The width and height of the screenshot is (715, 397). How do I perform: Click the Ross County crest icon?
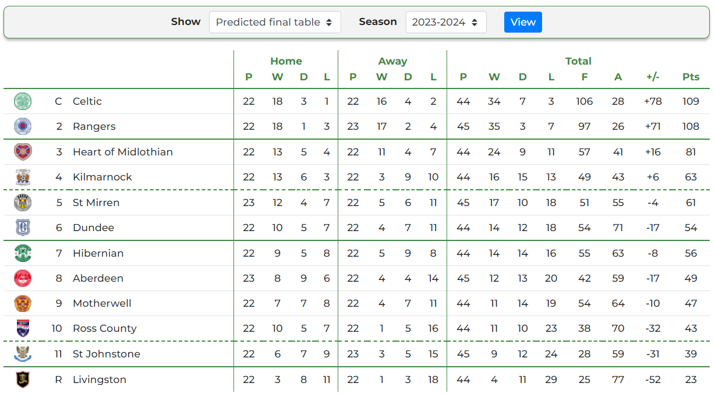pos(23,328)
